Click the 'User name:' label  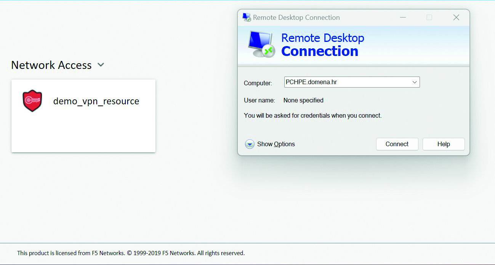[x=259, y=101]
